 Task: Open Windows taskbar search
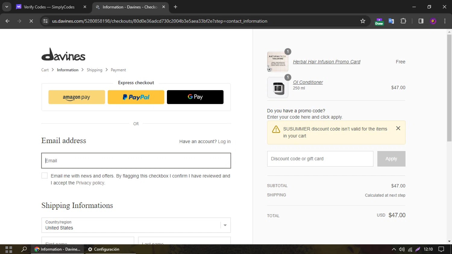tap(24, 249)
